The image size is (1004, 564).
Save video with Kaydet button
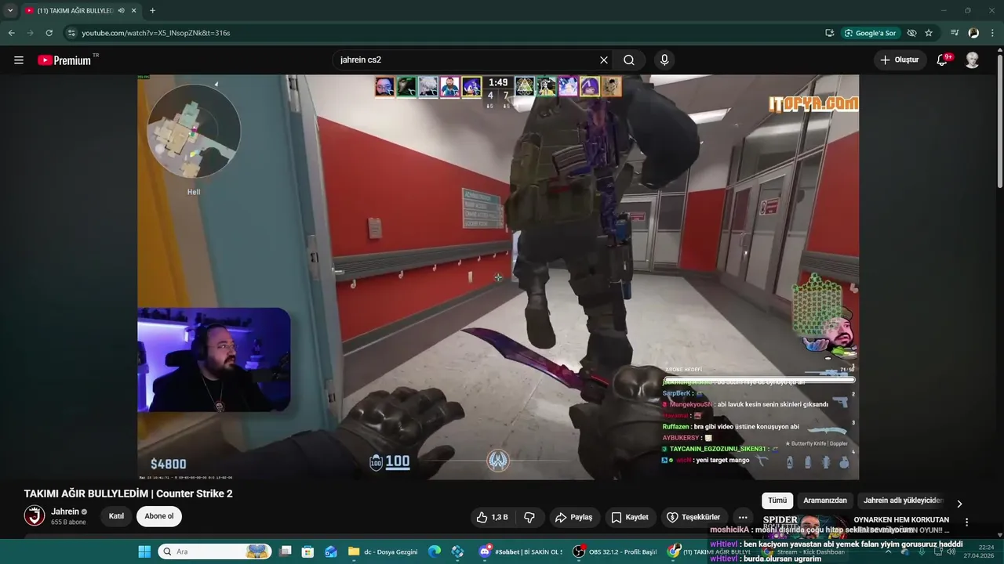(630, 517)
